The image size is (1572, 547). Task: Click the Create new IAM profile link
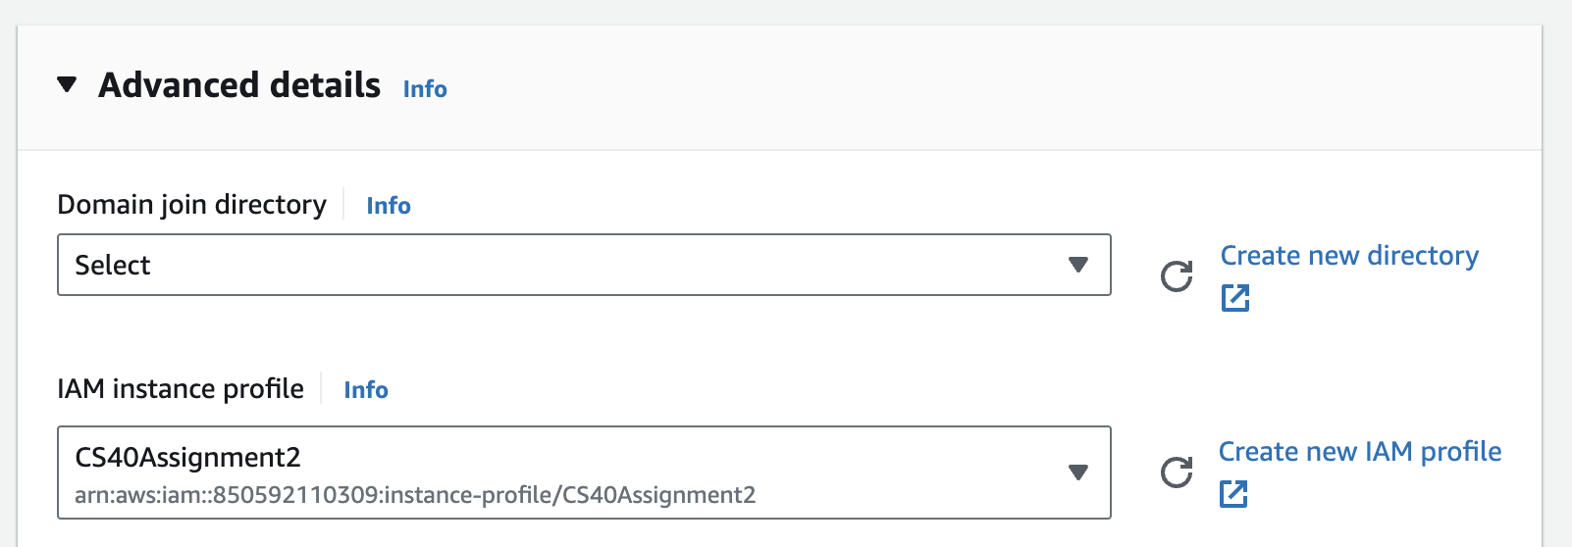pos(1360,452)
